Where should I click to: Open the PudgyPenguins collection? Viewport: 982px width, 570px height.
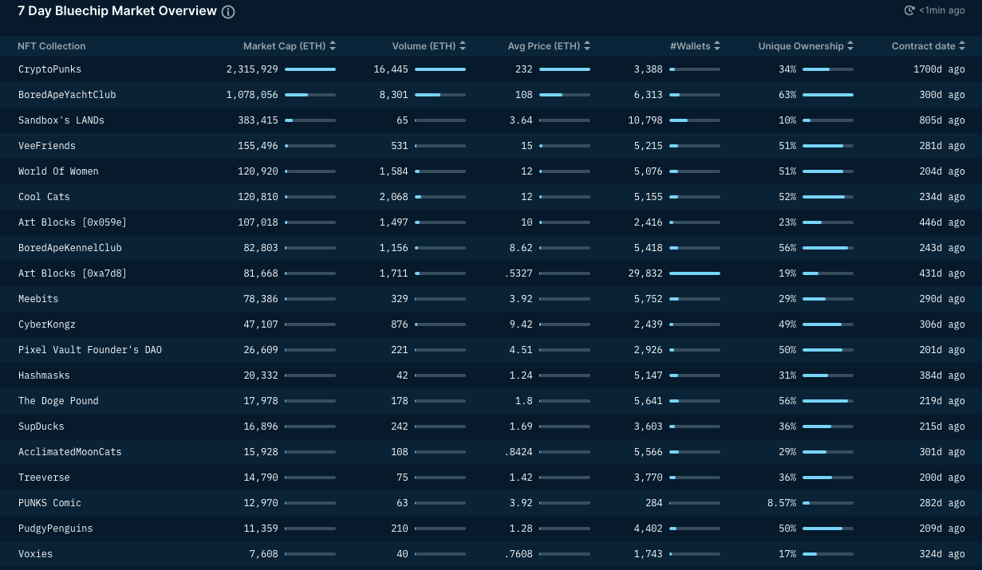coord(56,529)
